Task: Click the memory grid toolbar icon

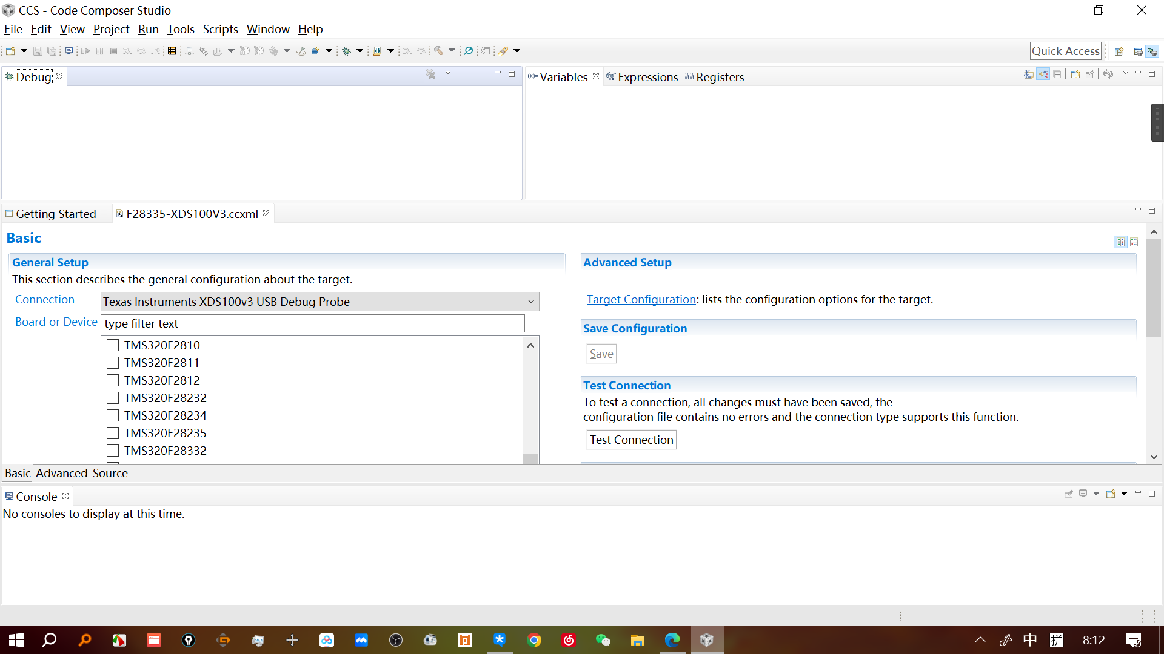Action: pyautogui.click(x=172, y=51)
